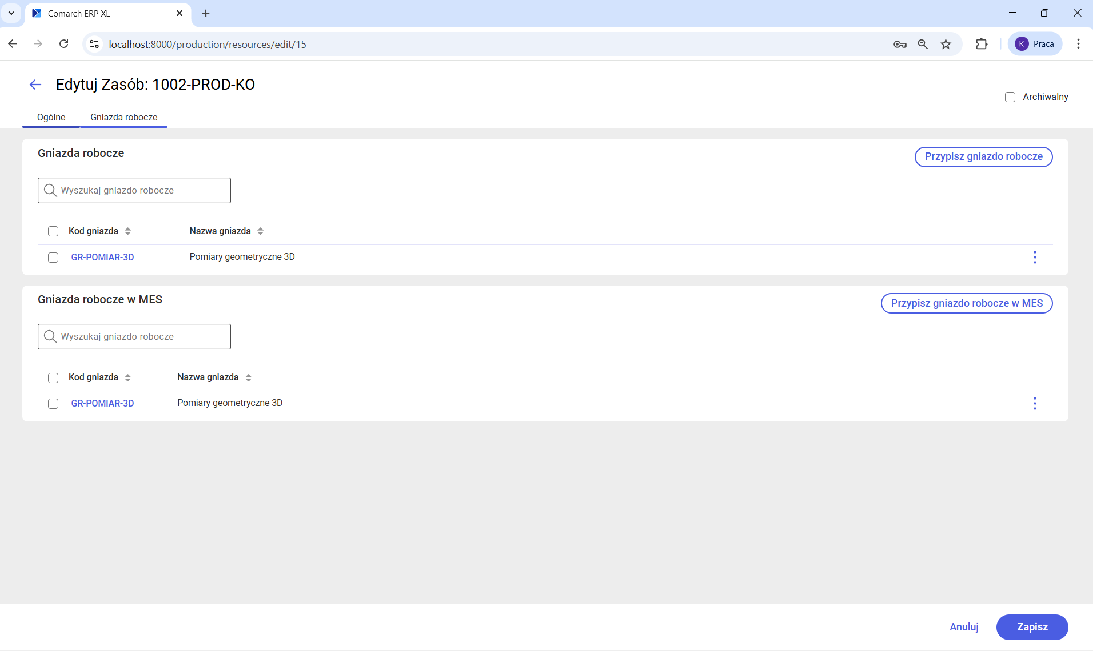Select all rows in Gniazda robocze table

(53, 231)
